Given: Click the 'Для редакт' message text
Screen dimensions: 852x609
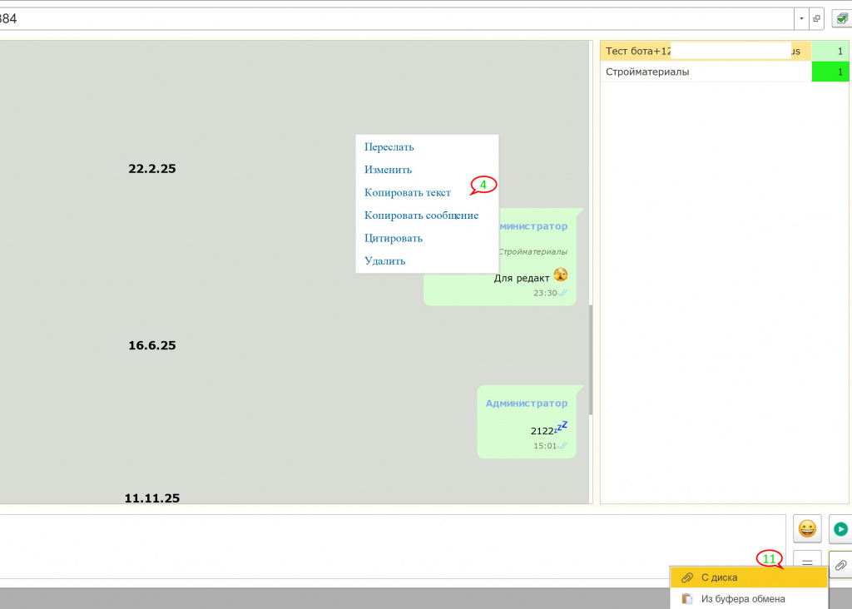Looking at the screenshot, I should (521, 278).
